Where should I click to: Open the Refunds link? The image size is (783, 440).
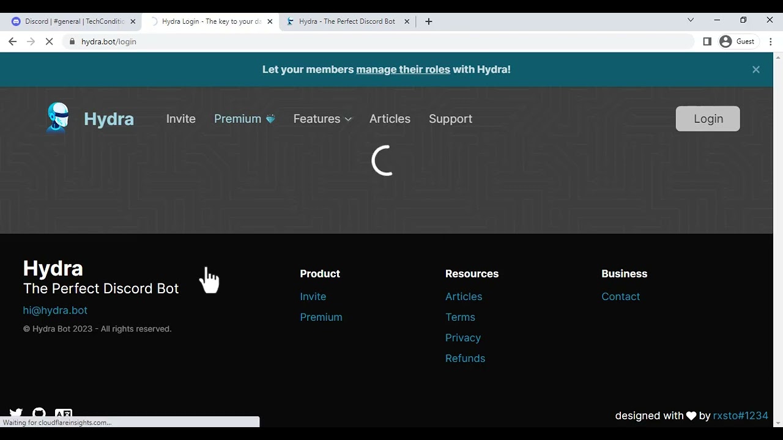[465, 359]
